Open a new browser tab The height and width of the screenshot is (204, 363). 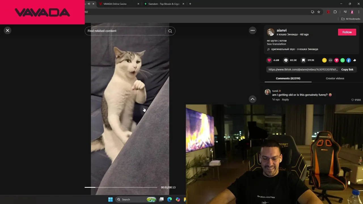coord(190,4)
